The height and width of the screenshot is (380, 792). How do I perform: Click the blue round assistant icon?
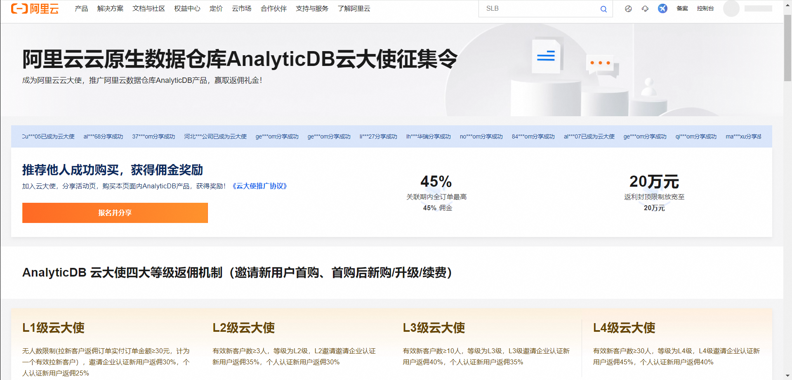coord(662,9)
